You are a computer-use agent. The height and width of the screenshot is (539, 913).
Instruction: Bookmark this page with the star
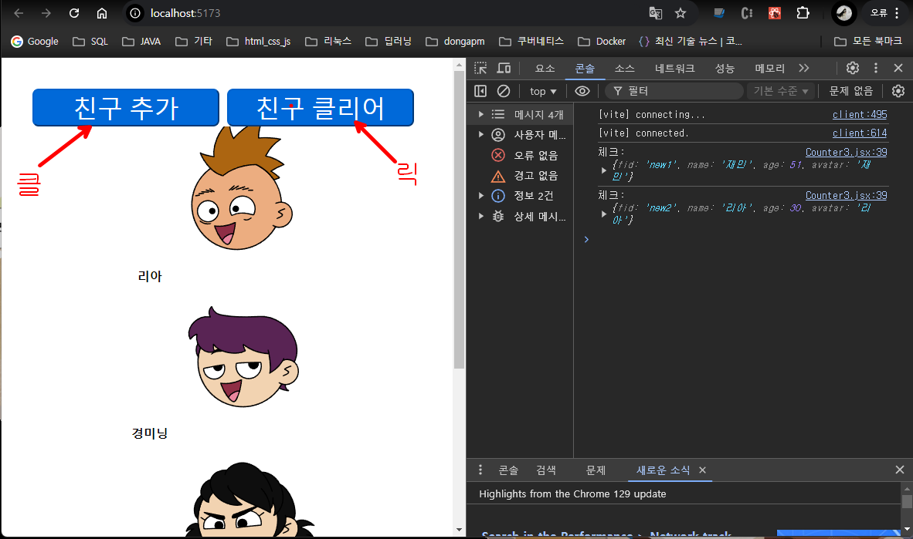680,13
